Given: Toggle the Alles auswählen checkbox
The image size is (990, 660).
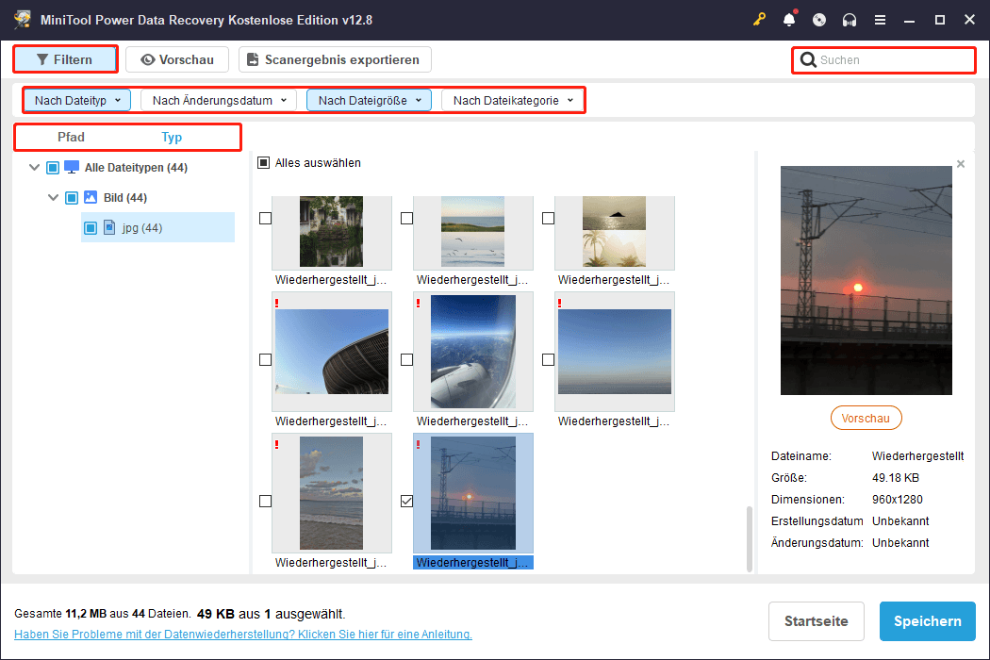Looking at the screenshot, I should pos(262,162).
